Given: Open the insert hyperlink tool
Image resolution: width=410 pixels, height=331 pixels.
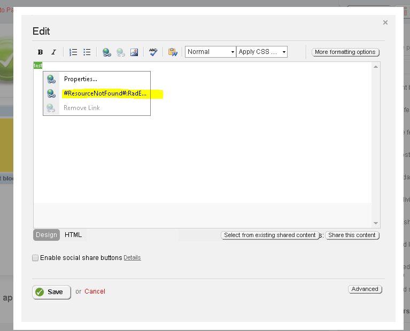Looking at the screenshot, I should pyautogui.click(x=107, y=52).
